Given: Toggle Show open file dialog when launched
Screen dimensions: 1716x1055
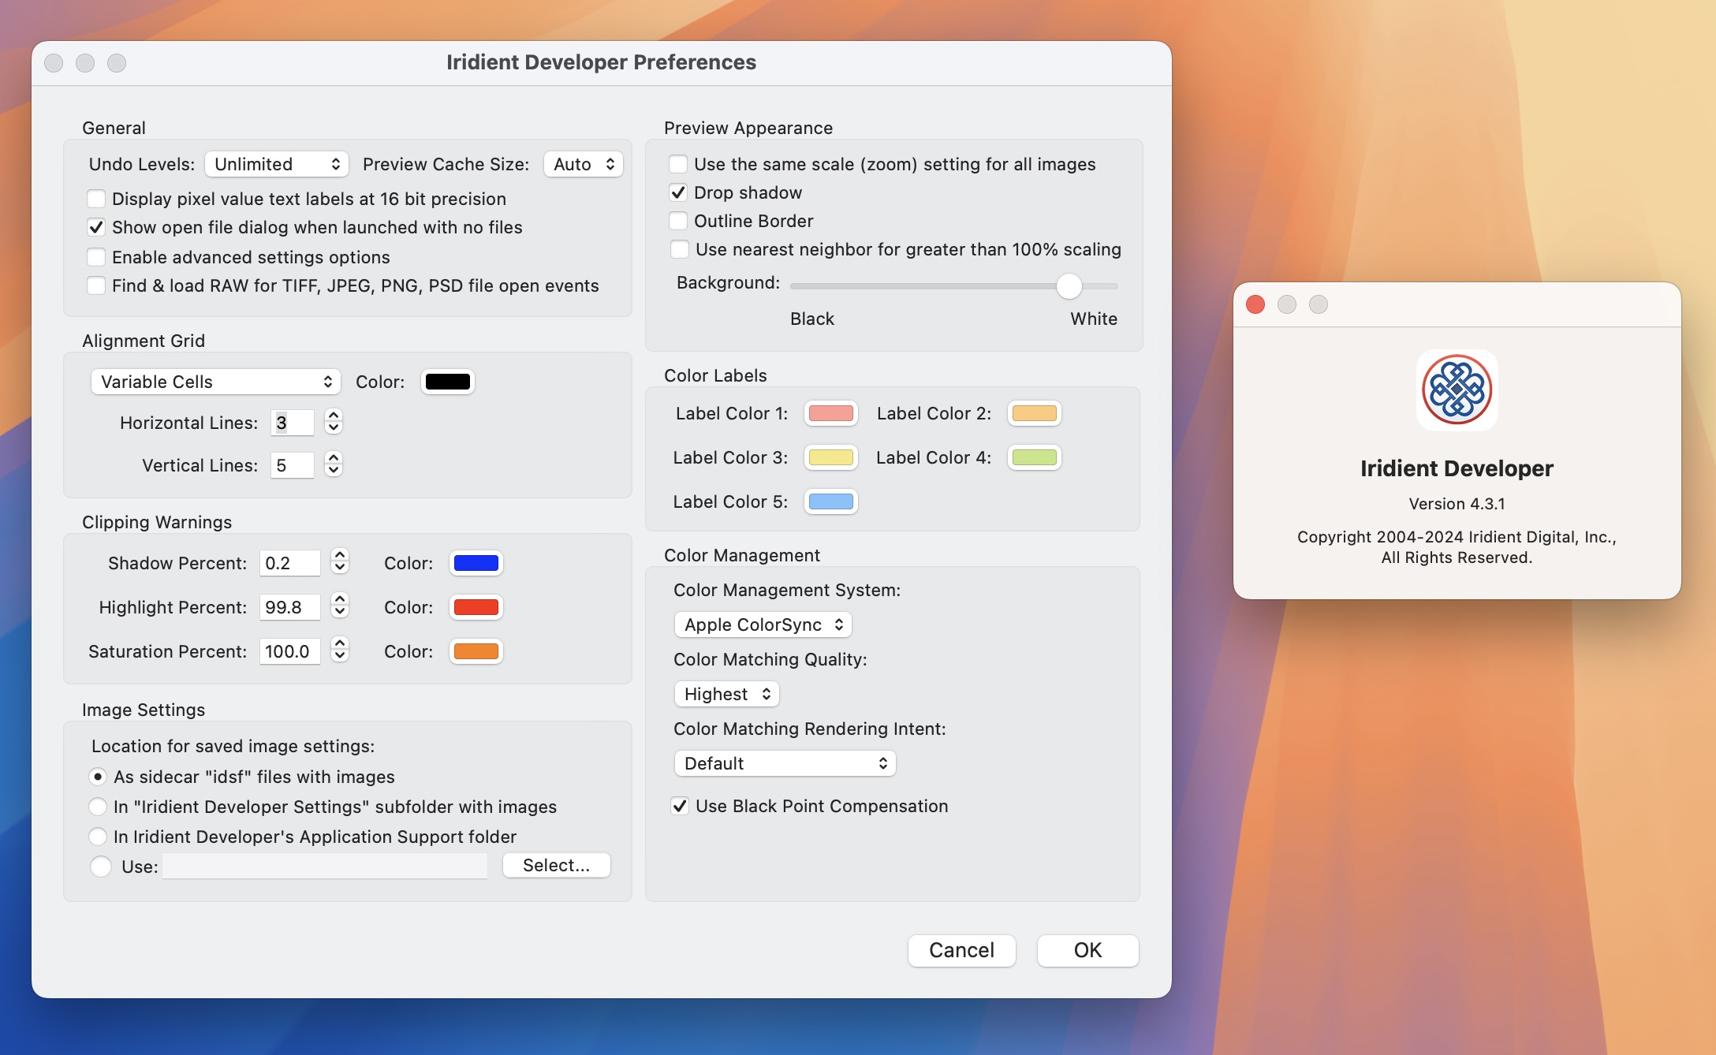Looking at the screenshot, I should tap(96, 227).
